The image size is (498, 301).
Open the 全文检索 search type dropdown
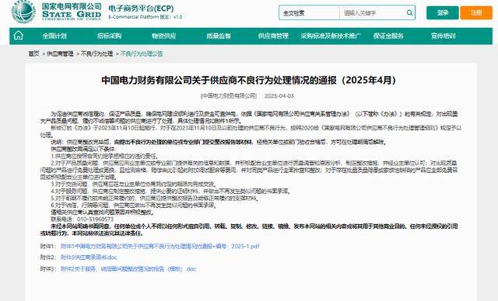coord(309,13)
